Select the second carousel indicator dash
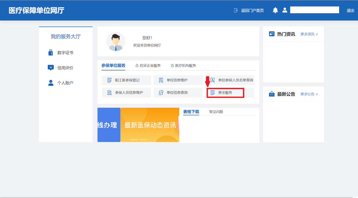 pyautogui.click(x=143, y=139)
